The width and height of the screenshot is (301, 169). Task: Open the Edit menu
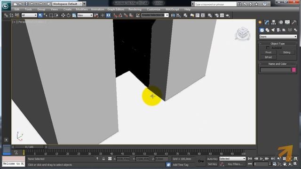coord(17,9)
